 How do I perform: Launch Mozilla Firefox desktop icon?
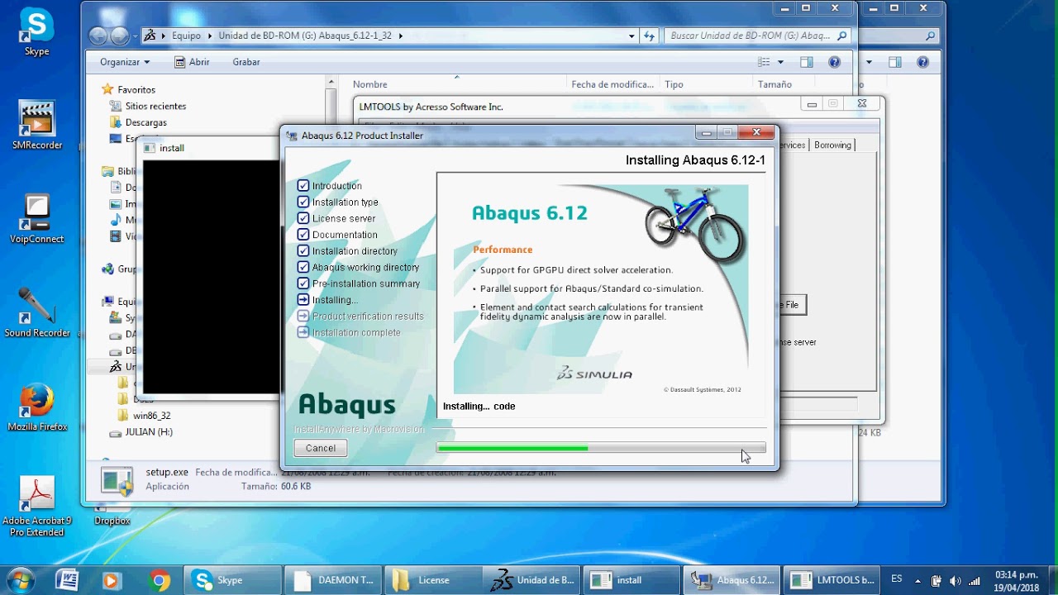[37, 408]
